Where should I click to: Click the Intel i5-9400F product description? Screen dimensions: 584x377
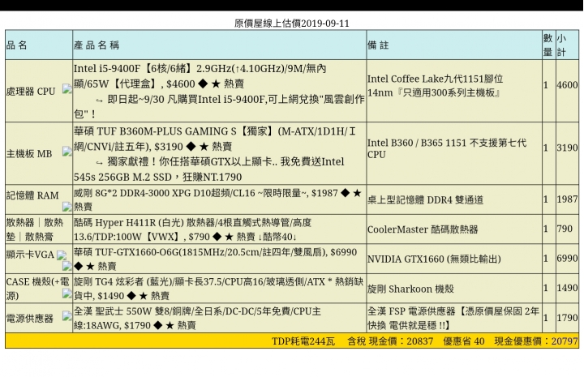pyautogui.click(x=200, y=76)
